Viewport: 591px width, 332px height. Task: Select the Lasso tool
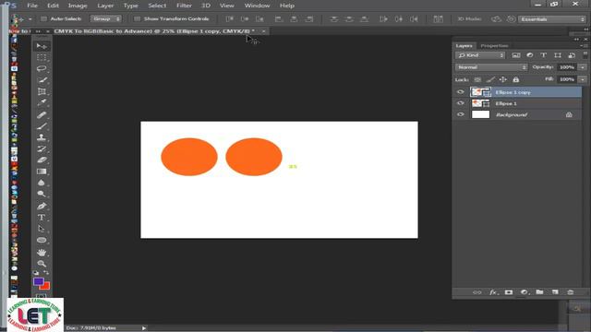[x=42, y=69]
